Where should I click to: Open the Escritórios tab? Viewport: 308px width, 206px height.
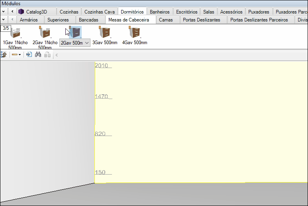tap(186, 12)
